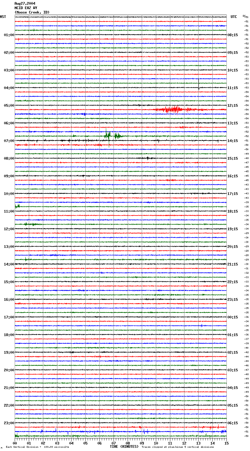250x451 pixels.
Task: Click the 15:15 UTC time label
Action: pos(233,158)
